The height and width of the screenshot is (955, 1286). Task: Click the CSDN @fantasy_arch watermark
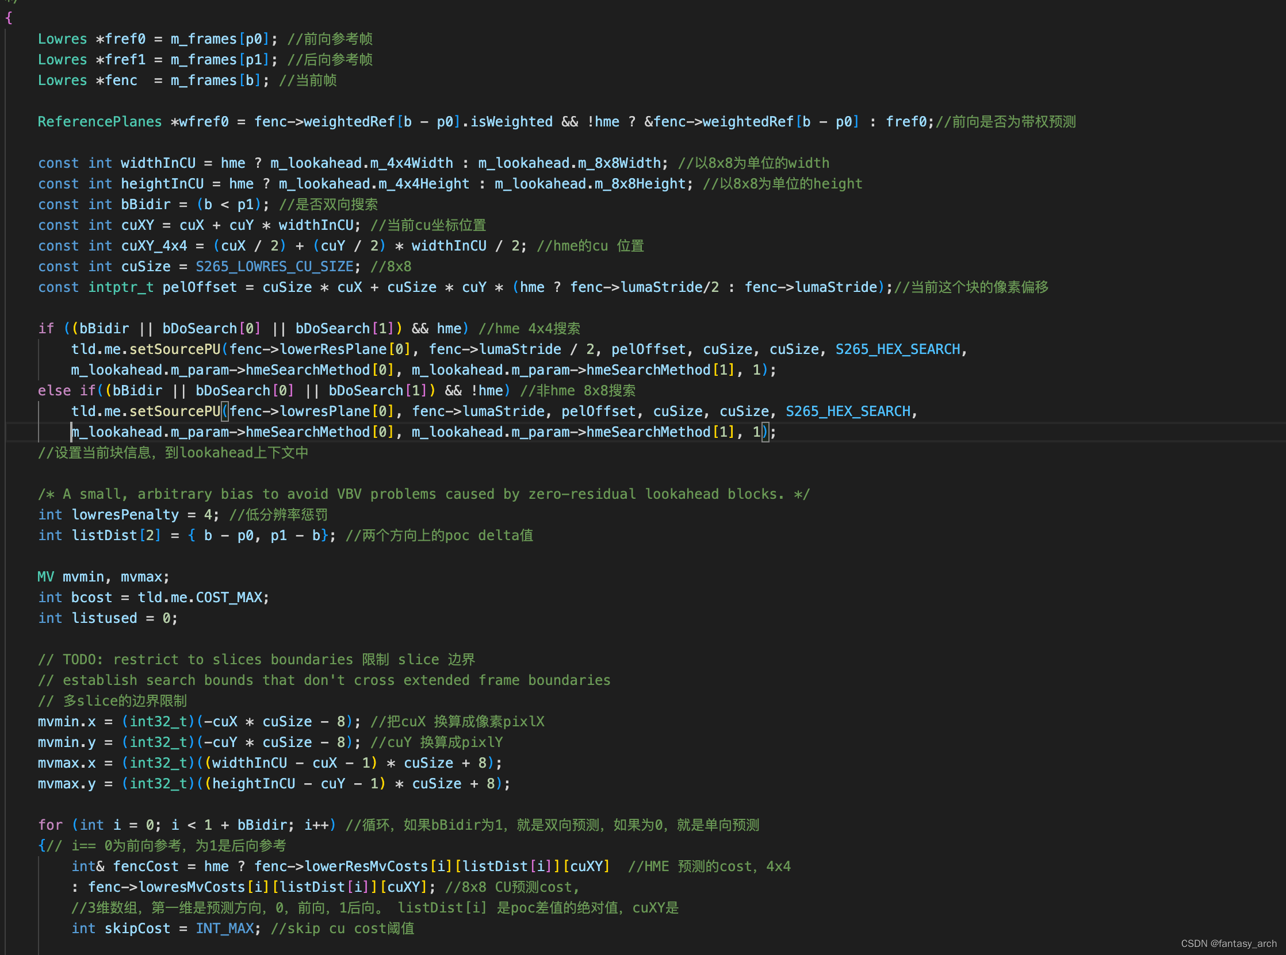[1228, 944]
